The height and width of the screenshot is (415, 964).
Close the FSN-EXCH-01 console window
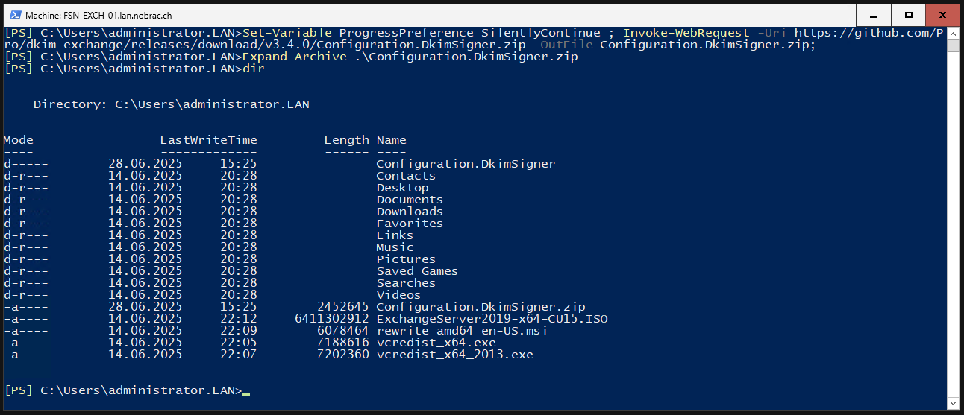pos(943,14)
